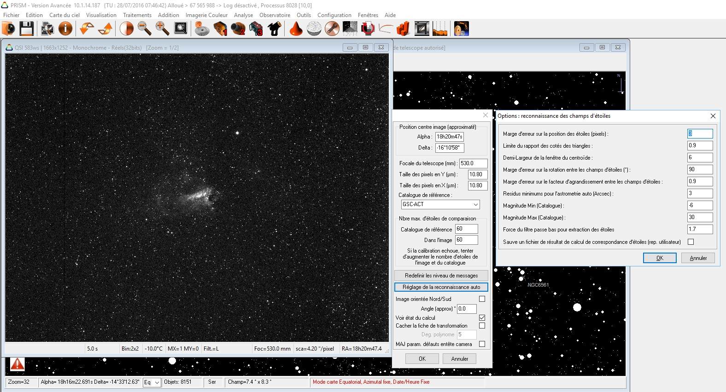Open the Eq coordinate dropdown in status bar
Image resolution: width=726 pixels, height=392 pixels.
tap(152, 382)
